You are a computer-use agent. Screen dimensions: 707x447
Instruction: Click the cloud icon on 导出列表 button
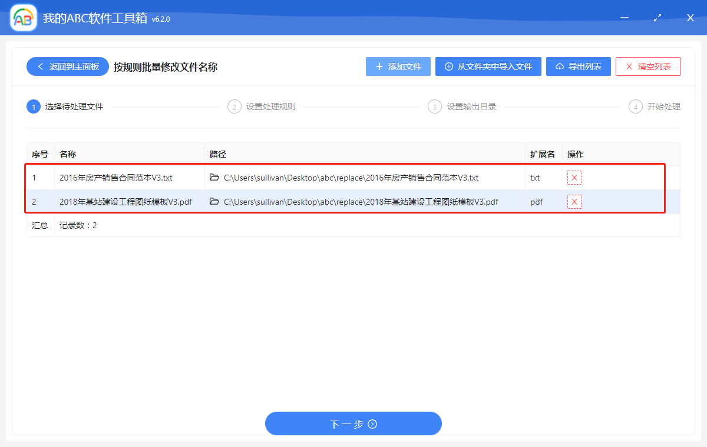coord(559,66)
